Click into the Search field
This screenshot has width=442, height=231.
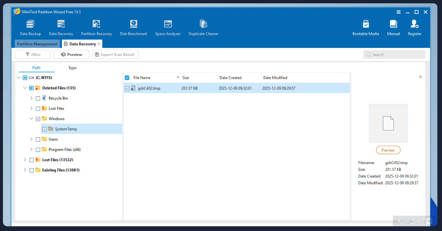394,54
